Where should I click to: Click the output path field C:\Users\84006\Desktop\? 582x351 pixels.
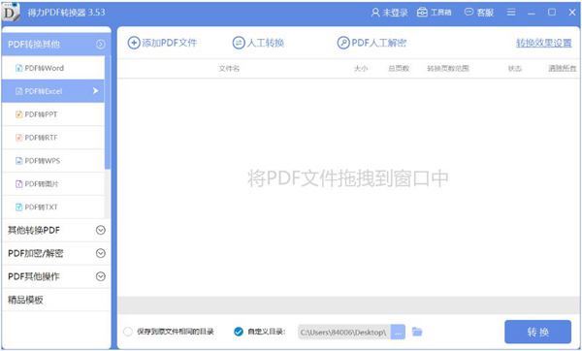344,332
